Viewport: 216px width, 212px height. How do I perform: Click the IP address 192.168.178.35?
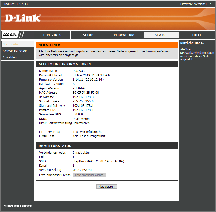click(84, 97)
